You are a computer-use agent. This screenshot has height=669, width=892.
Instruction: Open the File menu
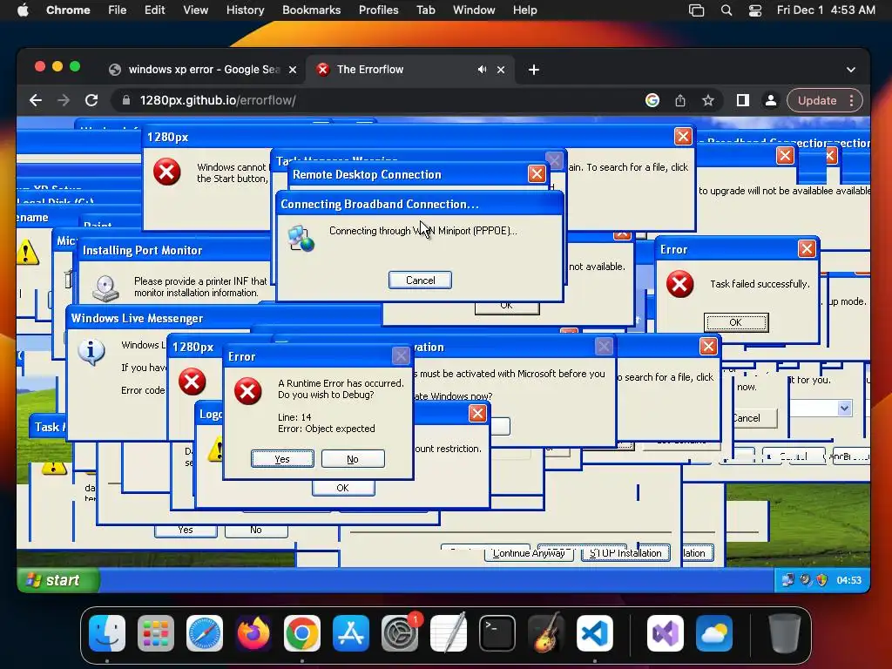[118, 10]
